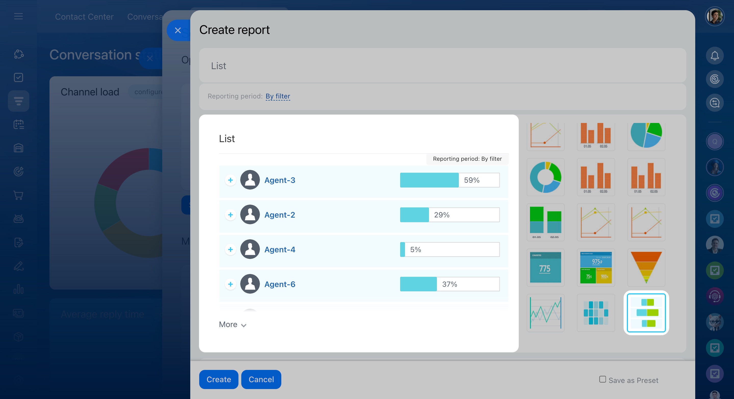Pick the single number 775 widget type

[x=545, y=267]
